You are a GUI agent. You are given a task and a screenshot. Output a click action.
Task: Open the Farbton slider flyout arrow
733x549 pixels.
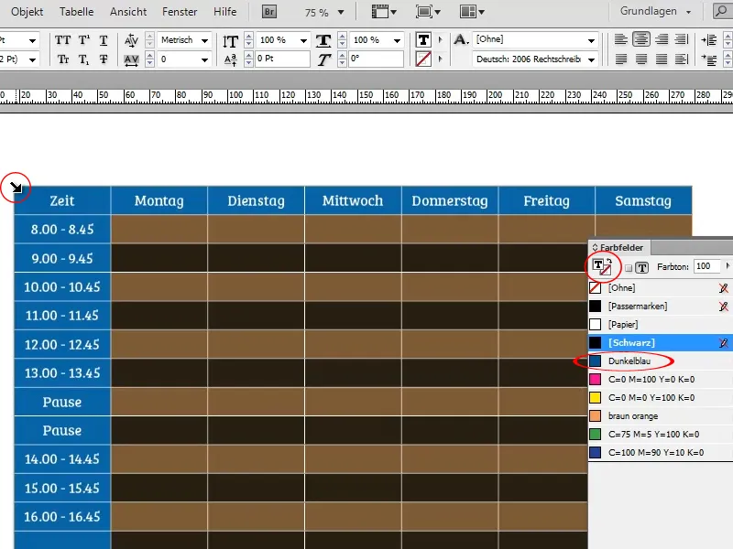[x=728, y=266]
